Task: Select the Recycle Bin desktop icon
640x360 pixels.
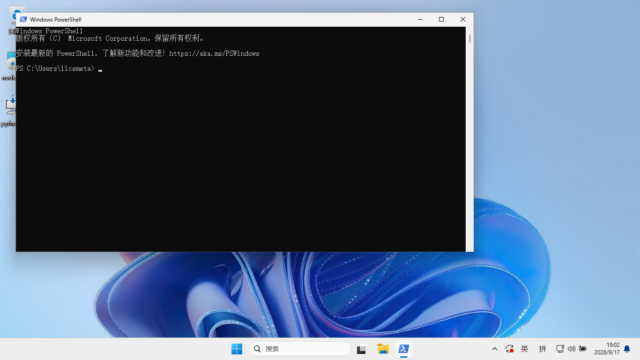Action: (12, 20)
